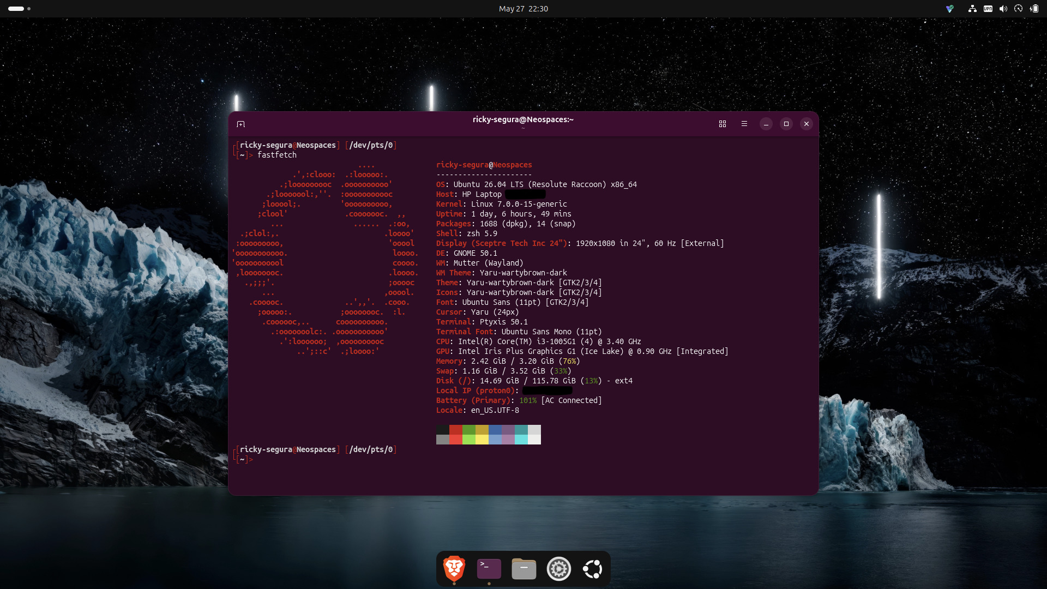This screenshot has width=1047, height=589.
Task: Close the terminal window
Action: coord(807,124)
